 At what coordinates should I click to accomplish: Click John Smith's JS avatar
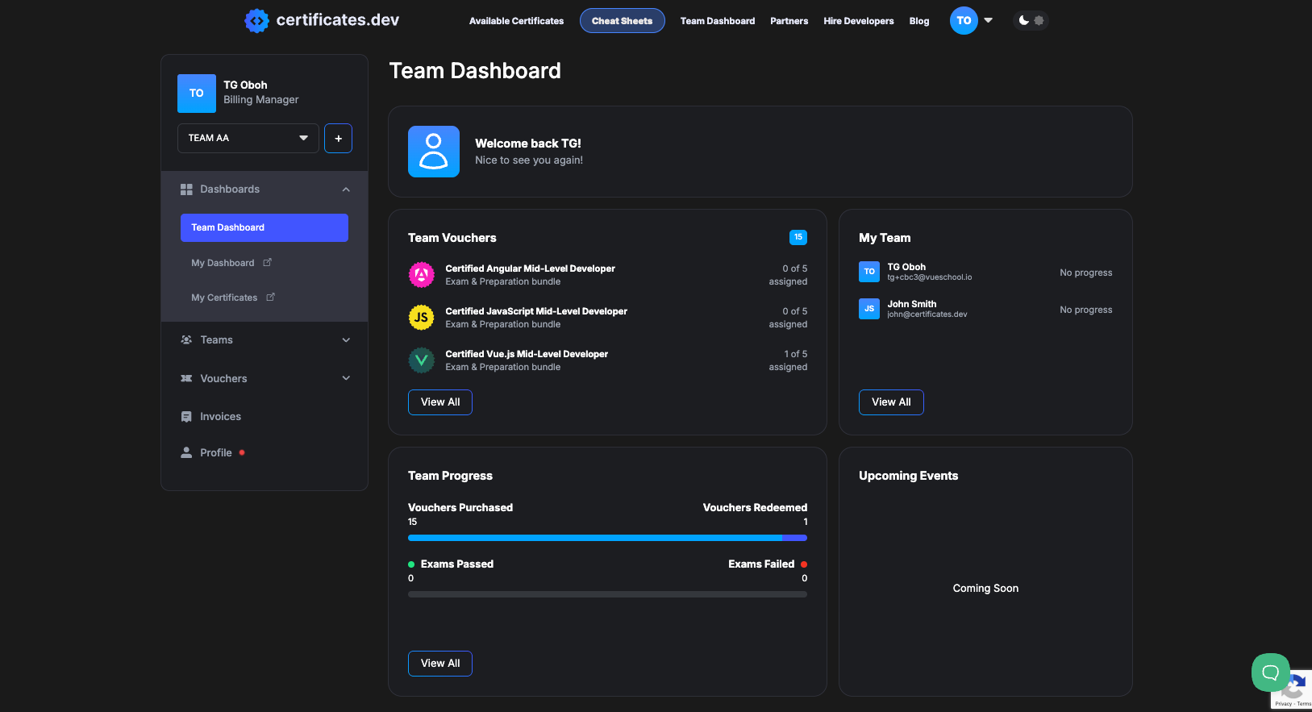(x=868, y=309)
